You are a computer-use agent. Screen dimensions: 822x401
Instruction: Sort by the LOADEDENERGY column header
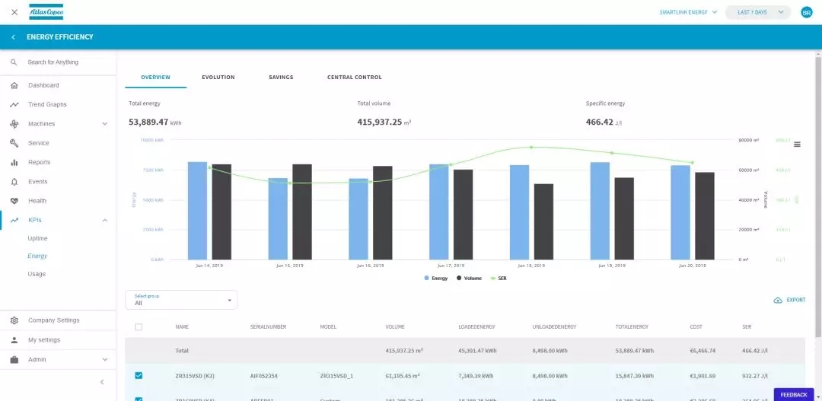pos(476,327)
